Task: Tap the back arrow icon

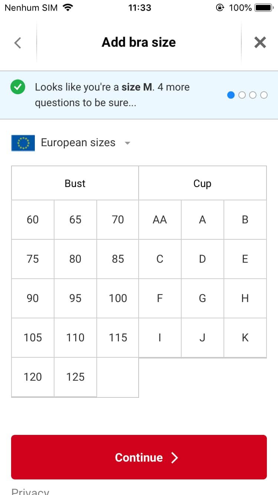Action: (x=17, y=43)
